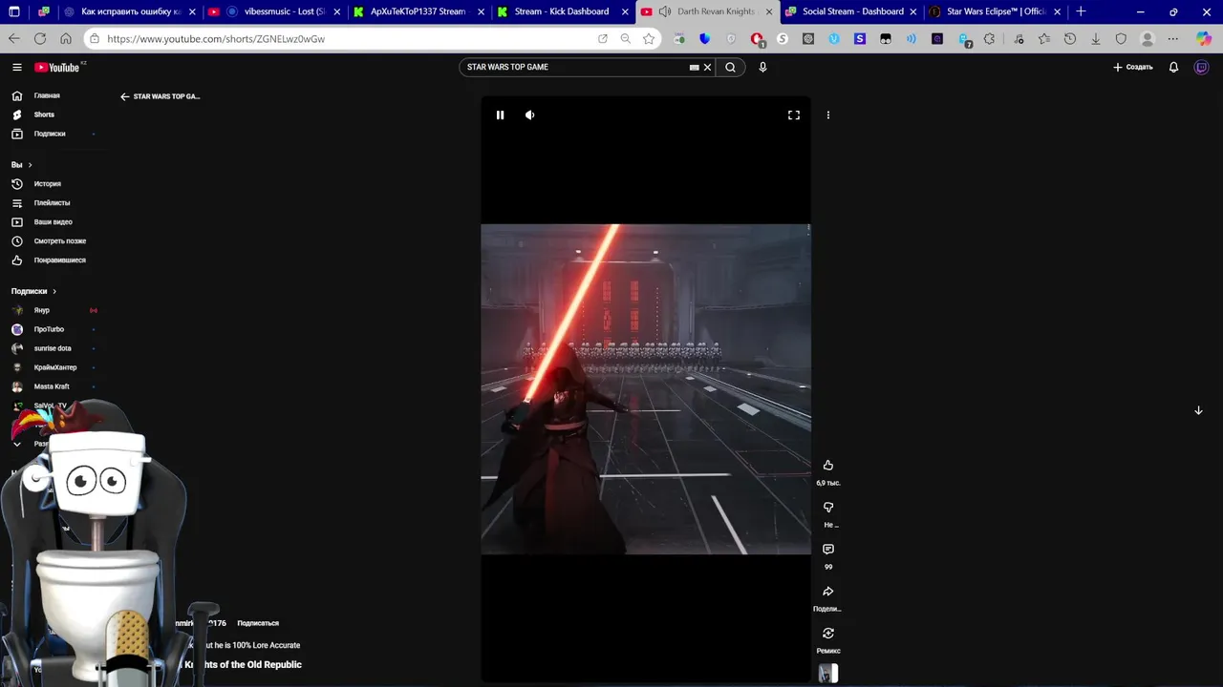Clear the search query with X
This screenshot has height=687, width=1223.
(x=707, y=67)
